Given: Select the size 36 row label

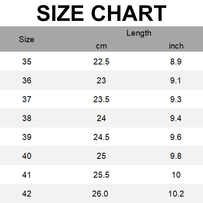Looking at the screenshot, I should click(27, 80).
